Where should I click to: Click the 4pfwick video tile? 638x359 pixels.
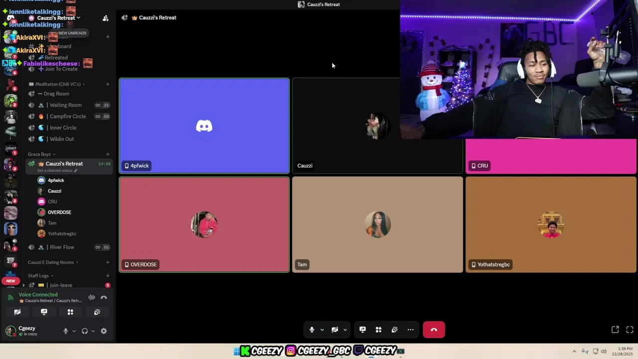pos(204,126)
